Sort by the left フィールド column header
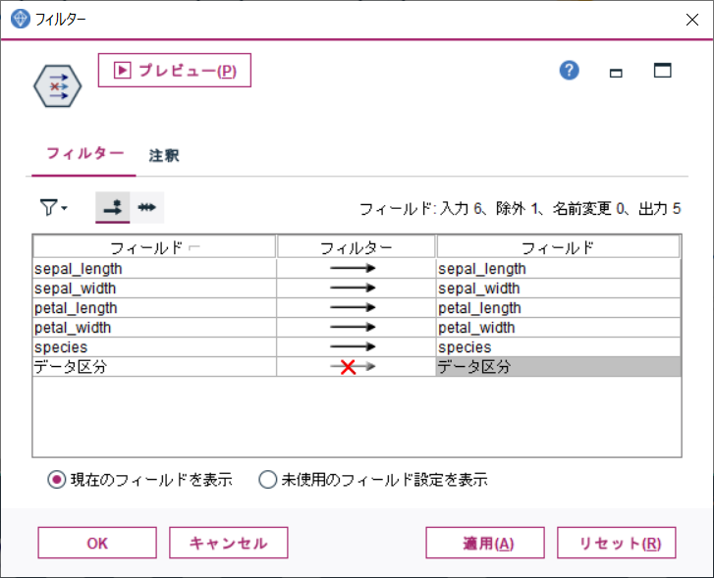714x578 pixels. [x=154, y=247]
